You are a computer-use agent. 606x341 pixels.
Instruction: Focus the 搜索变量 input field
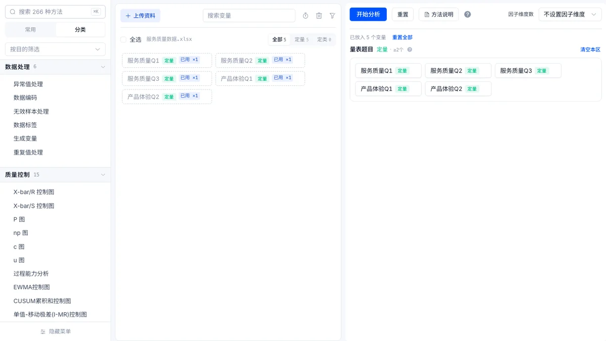coord(249,16)
